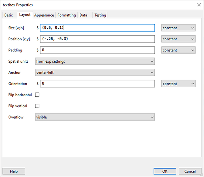Open the Appearance tab

tap(44, 15)
